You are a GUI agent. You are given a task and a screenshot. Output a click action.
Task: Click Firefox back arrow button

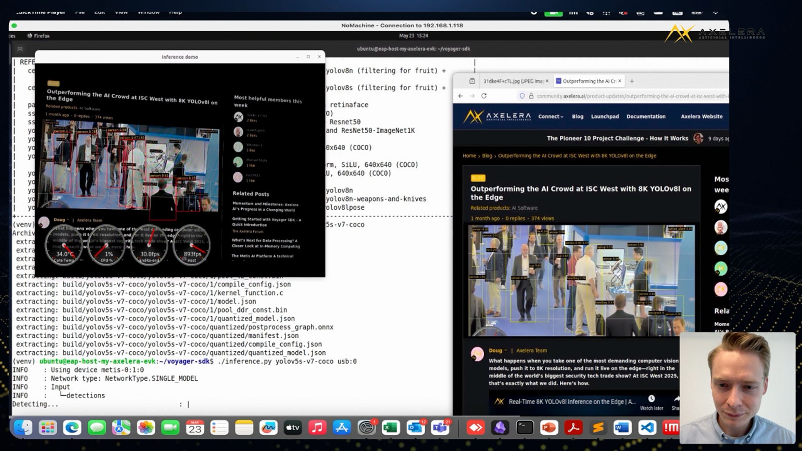(460, 96)
